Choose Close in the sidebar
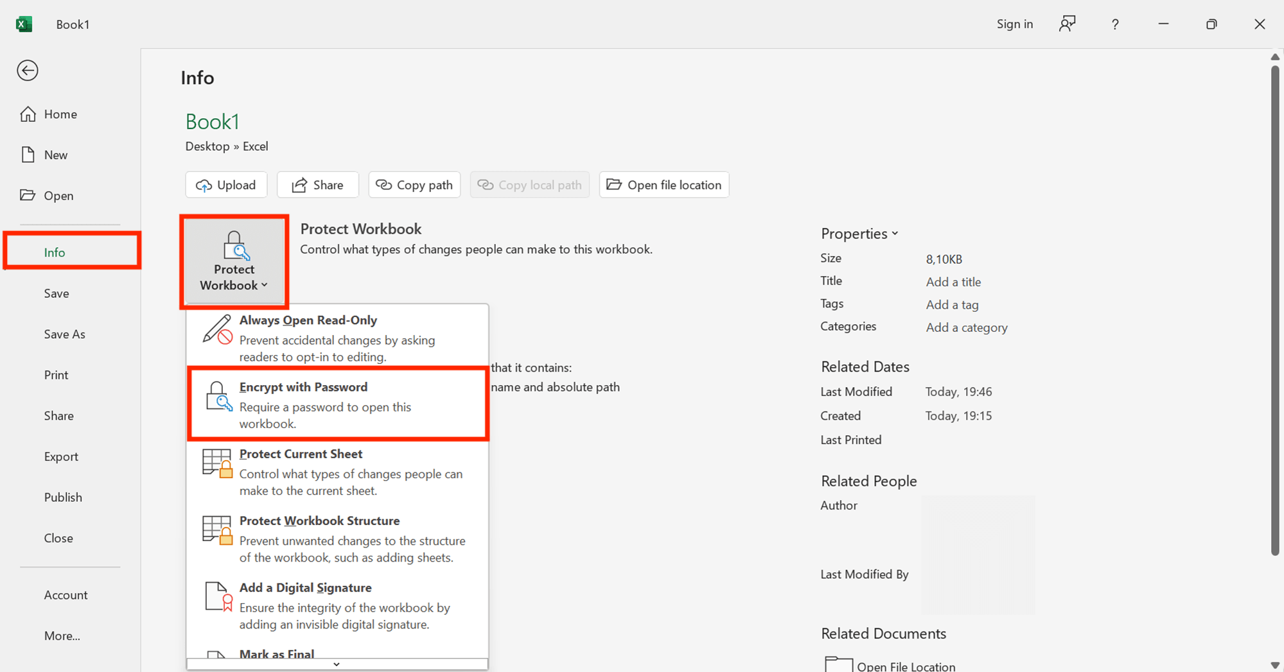The image size is (1284, 672). pyautogui.click(x=58, y=538)
